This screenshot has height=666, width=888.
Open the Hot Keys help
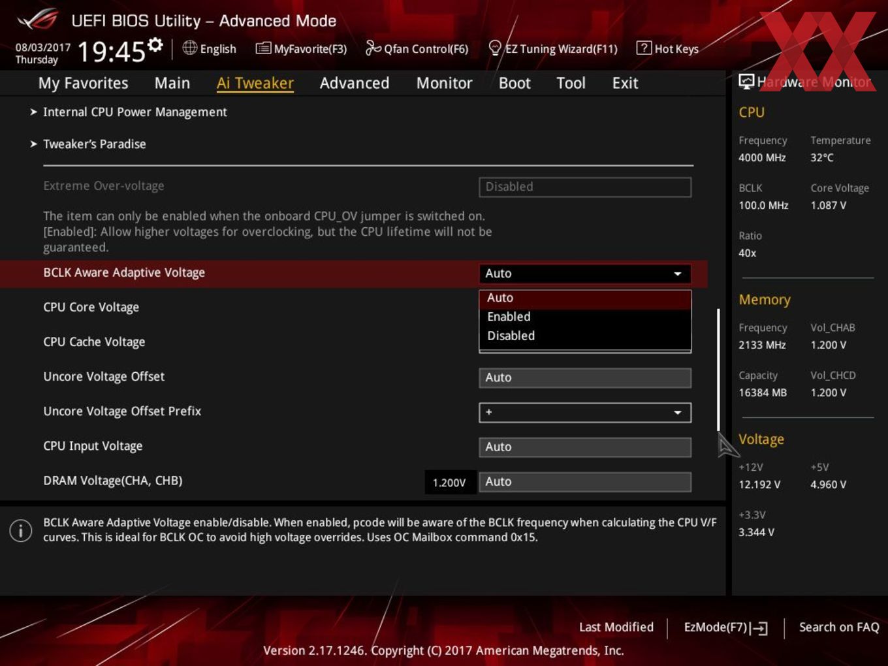point(667,48)
